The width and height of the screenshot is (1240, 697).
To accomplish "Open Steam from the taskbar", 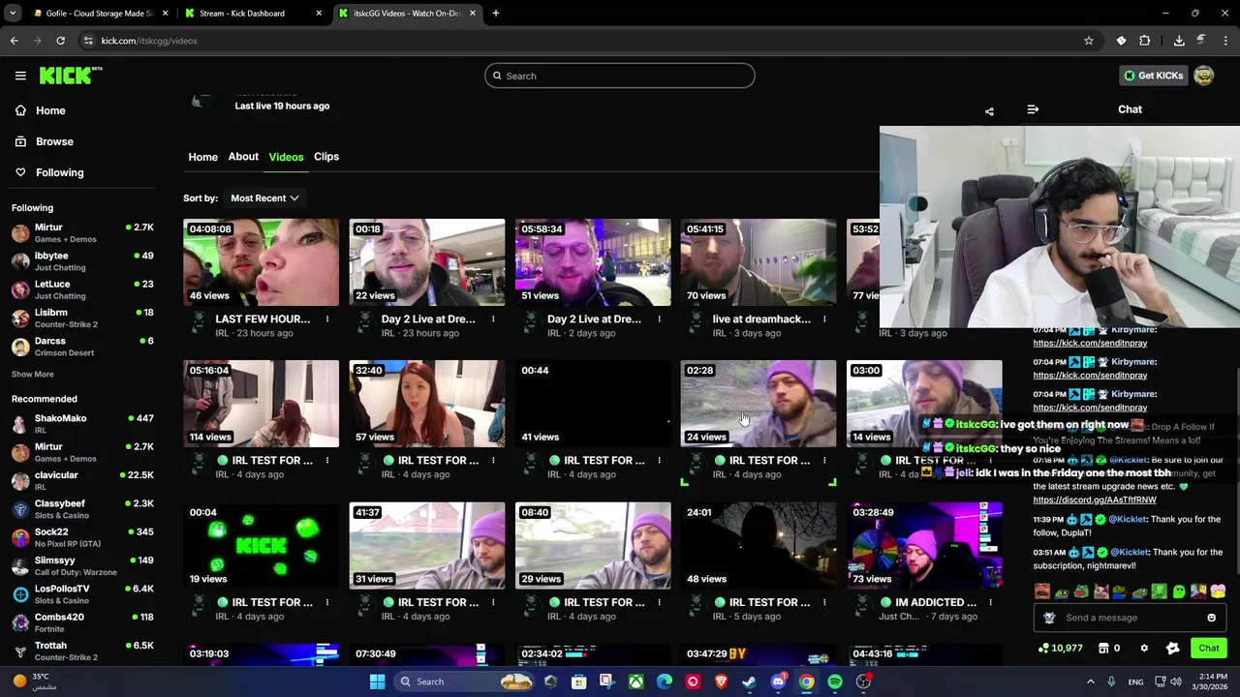I will click(749, 682).
